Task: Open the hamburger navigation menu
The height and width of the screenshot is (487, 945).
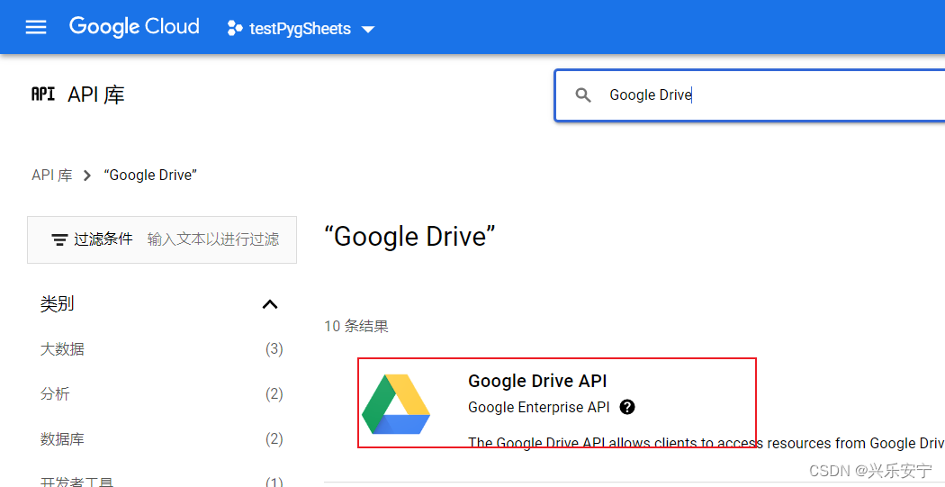Action: pyautogui.click(x=36, y=27)
